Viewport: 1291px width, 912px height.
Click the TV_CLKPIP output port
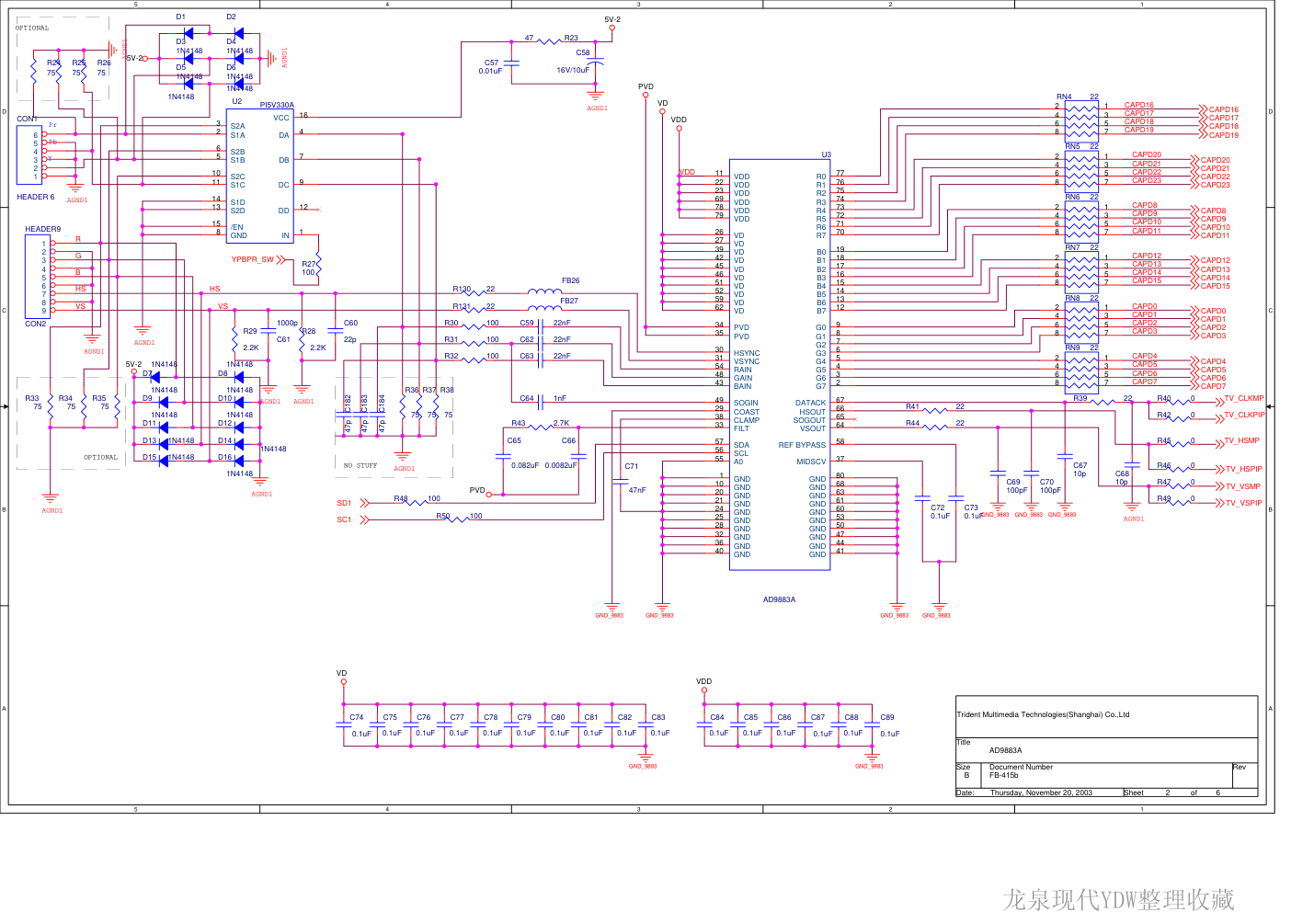tap(1244, 415)
